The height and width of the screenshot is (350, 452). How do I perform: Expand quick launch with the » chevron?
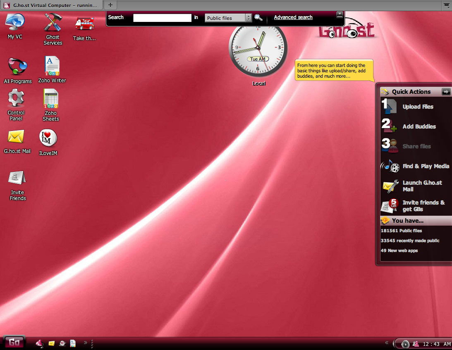[x=85, y=343]
